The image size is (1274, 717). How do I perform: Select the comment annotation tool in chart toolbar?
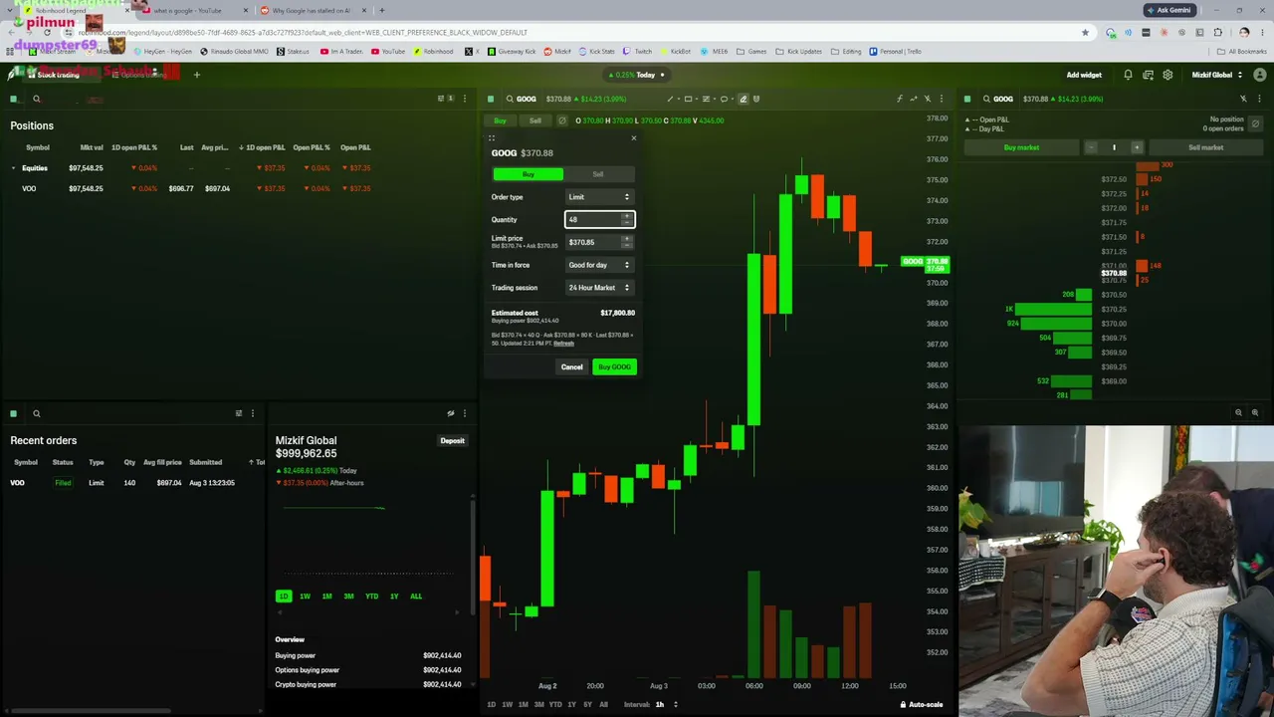coord(724,99)
